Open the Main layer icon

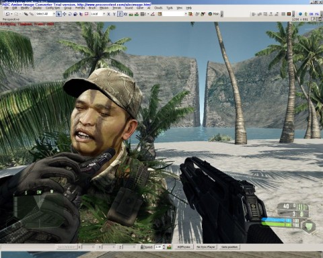(x=210, y=14)
